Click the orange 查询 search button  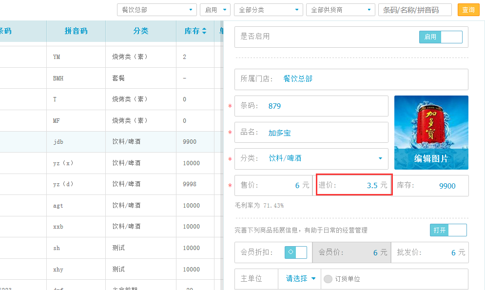coord(468,10)
